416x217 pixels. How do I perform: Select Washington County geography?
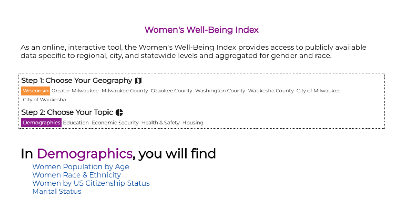220,91
